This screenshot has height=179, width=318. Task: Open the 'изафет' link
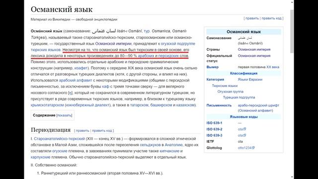pos(81,68)
